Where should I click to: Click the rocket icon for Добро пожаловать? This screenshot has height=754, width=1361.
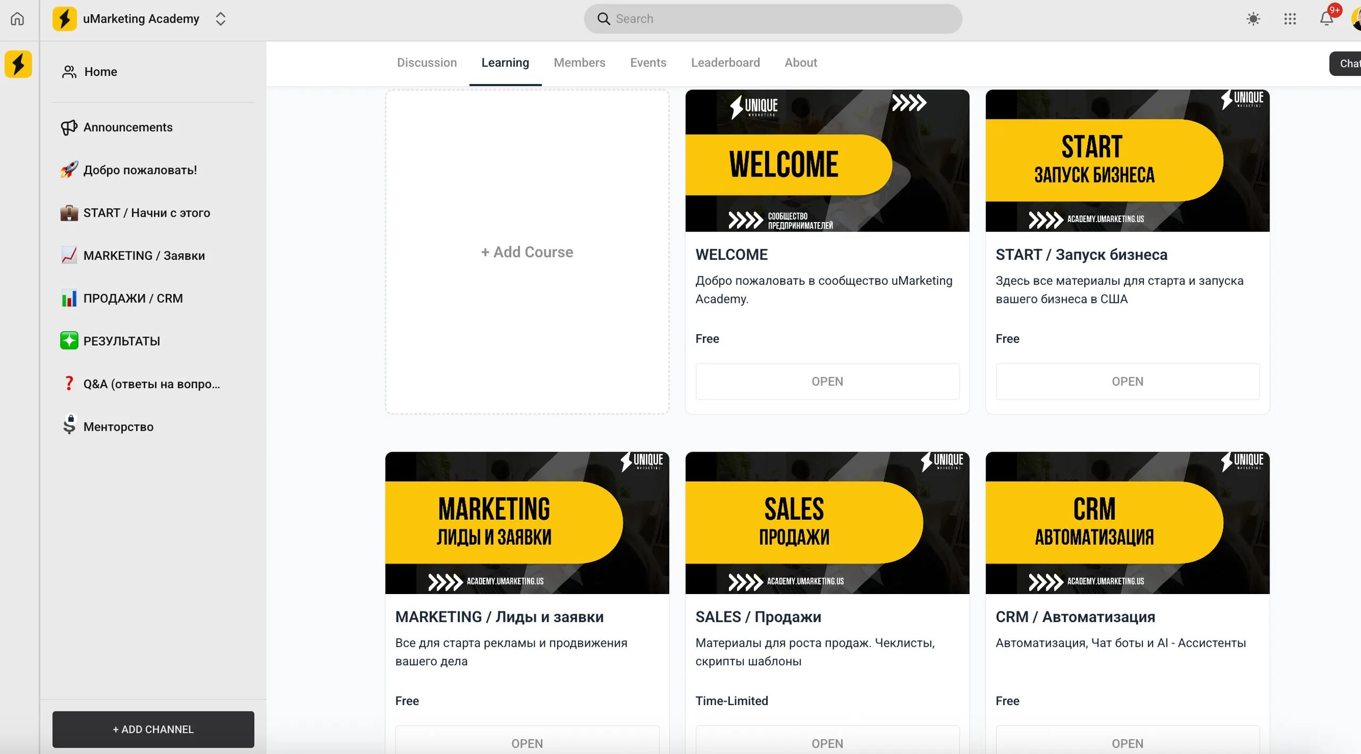pos(69,170)
